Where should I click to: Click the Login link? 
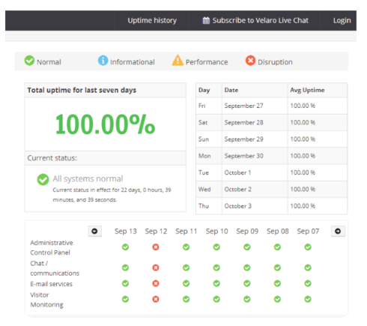point(342,20)
